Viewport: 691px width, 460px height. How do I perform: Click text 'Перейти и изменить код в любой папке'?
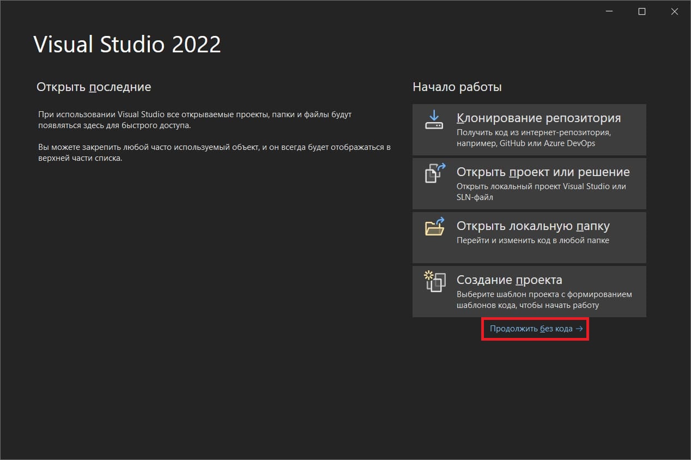coord(533,240)
